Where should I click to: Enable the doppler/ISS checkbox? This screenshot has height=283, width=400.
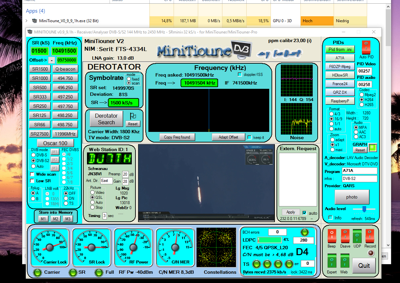240,75
